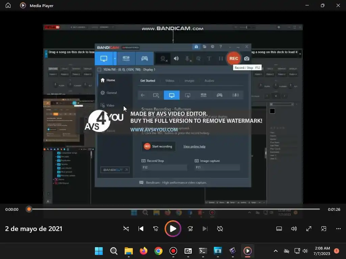This screenshot has height=259, width=346.
Task: Click the BANDICUT button
Action: [115, 170]
